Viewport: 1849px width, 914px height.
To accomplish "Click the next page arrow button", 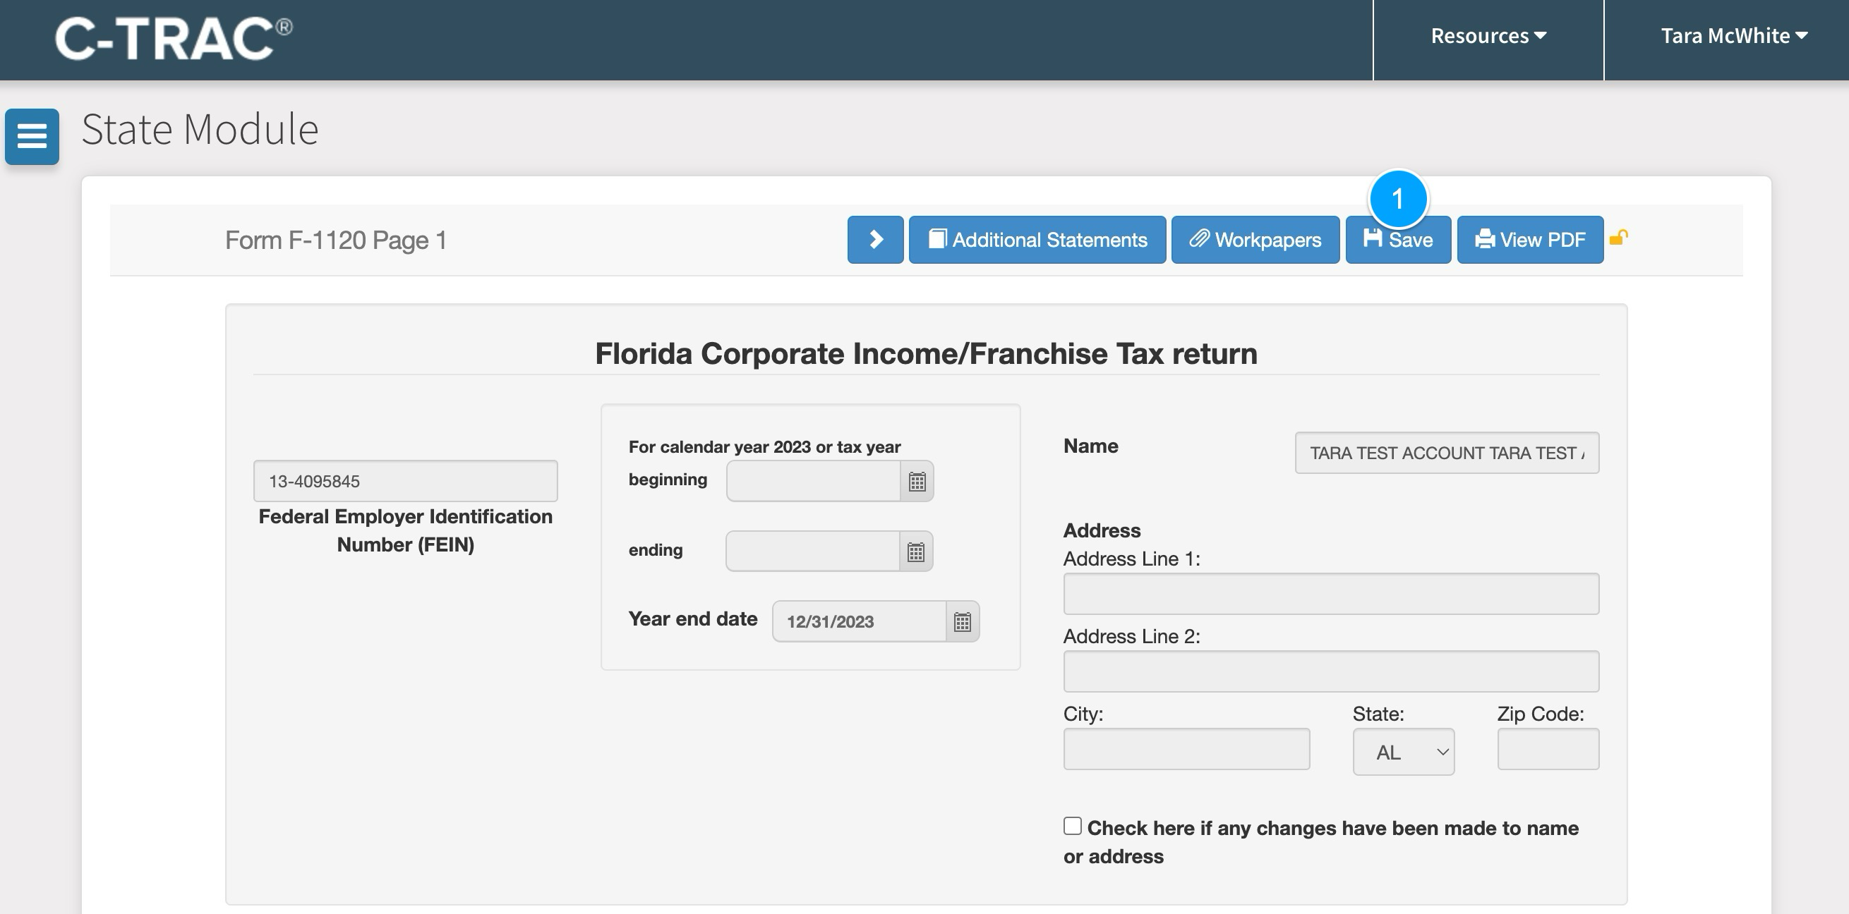I will click(x=875, y=240).
